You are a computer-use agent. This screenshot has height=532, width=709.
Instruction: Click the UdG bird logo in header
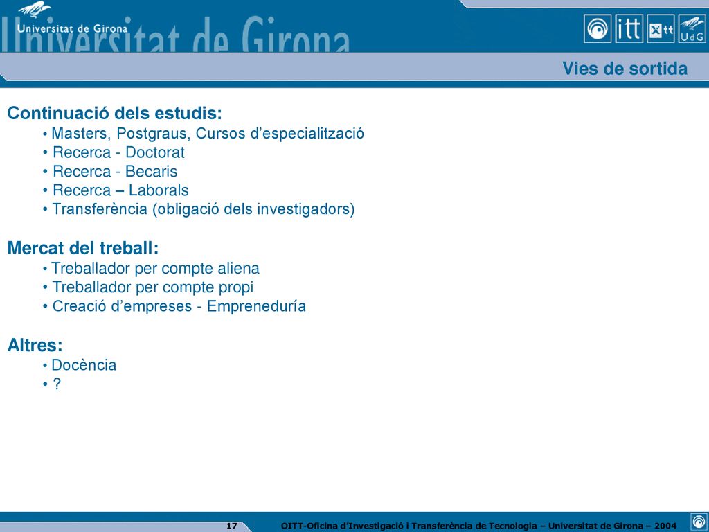click(x=692, y=28)
